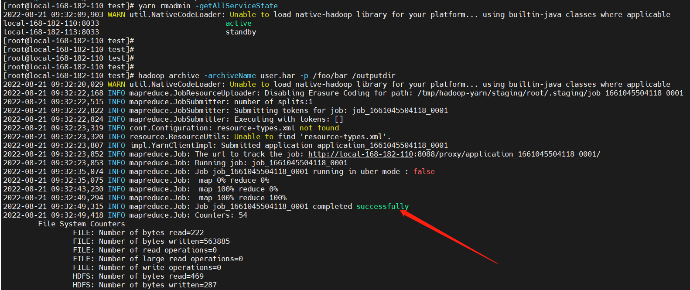Click 'FILE: Number of read operations=0'
This screenshot has height=290, width=690.
(145, 250)
